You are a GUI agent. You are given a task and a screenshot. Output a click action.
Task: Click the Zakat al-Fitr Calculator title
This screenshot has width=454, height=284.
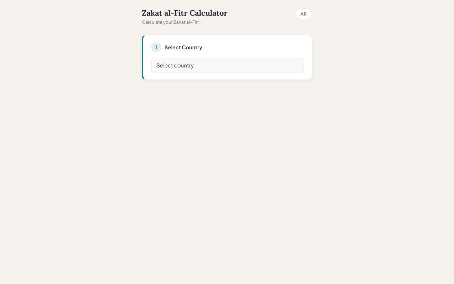[184, 13]
